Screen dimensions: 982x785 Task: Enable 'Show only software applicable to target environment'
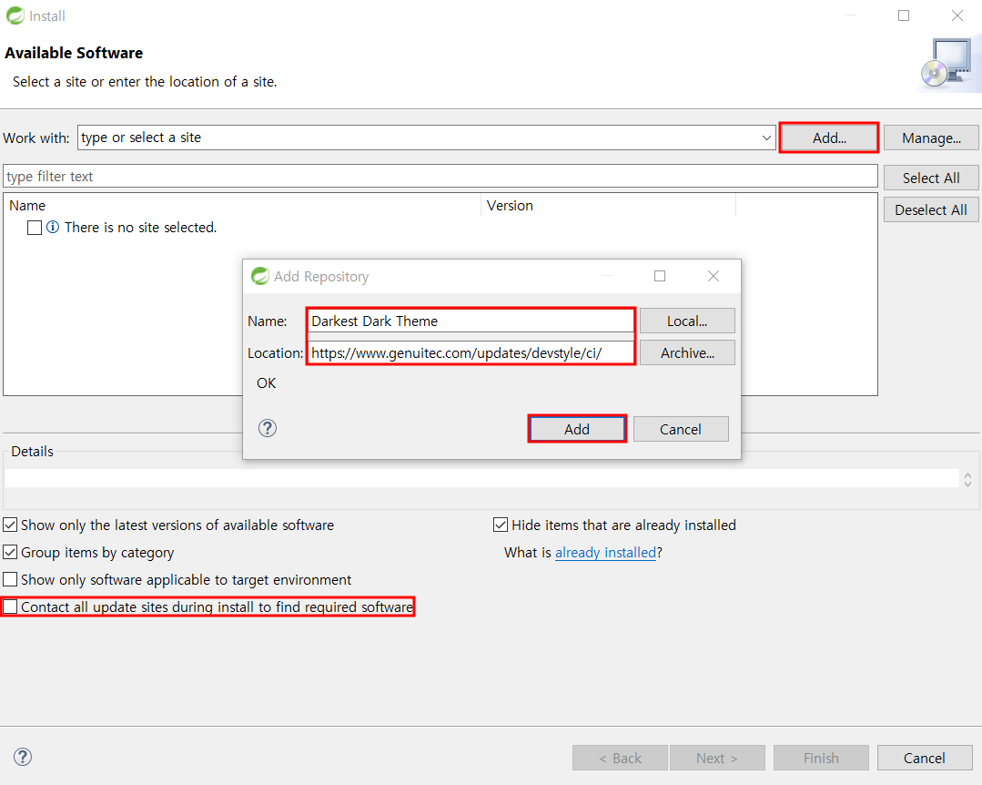10,579
